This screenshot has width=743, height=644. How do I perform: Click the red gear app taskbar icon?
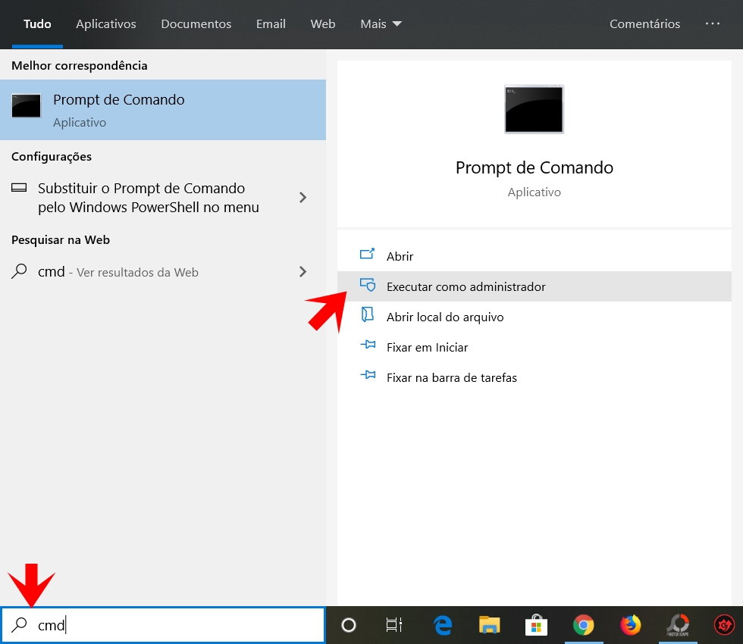[x=724, y=625]
